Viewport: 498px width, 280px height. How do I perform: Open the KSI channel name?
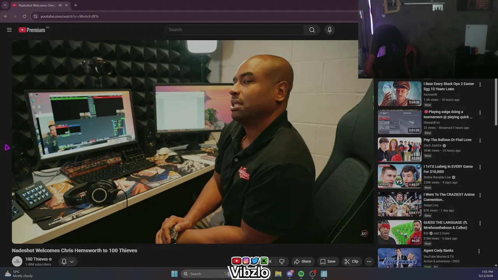click(426, 233)
